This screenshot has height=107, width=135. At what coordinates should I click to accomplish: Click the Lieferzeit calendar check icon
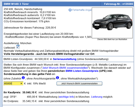point(18,47)
